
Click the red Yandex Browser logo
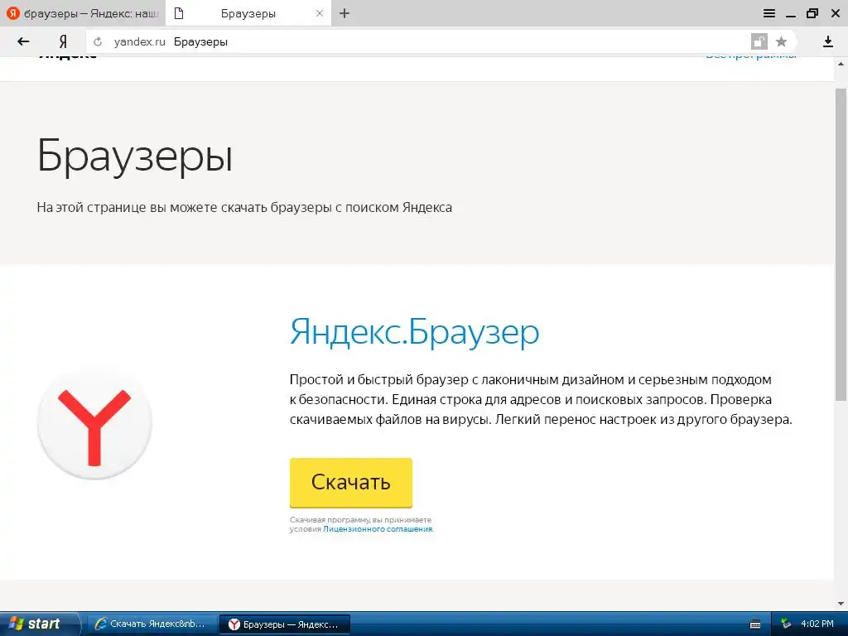click(94, 423)
